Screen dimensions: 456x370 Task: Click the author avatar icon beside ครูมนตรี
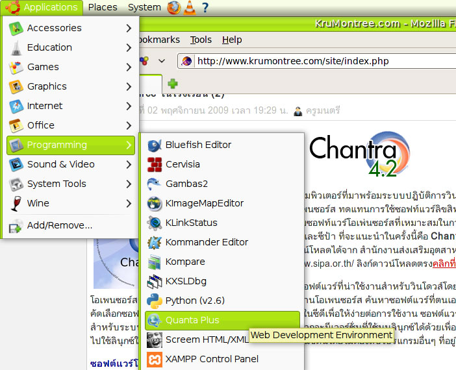(298, 111)
